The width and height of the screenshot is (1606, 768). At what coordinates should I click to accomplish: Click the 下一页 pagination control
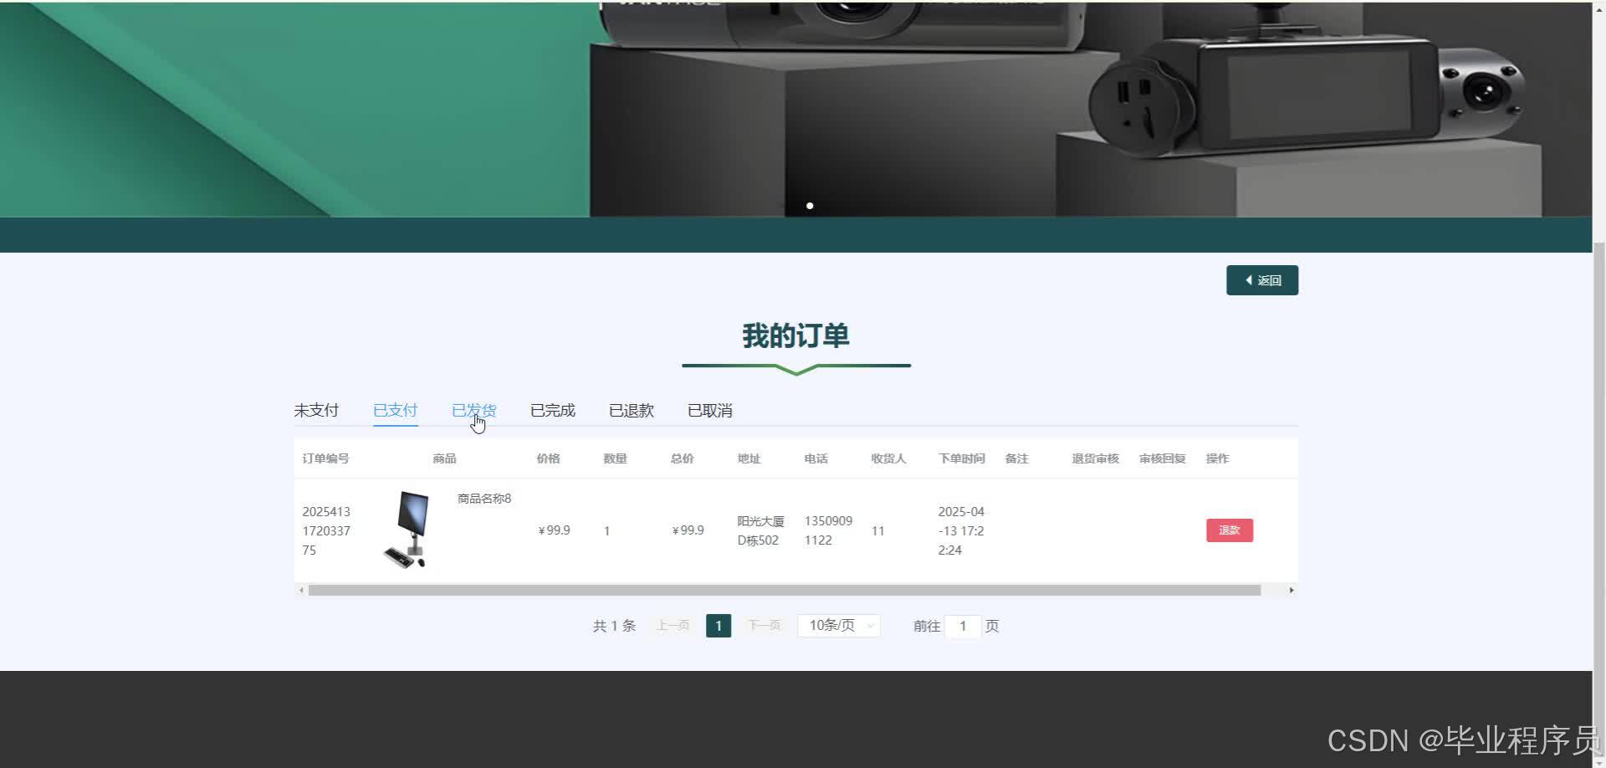coord(763,625)
